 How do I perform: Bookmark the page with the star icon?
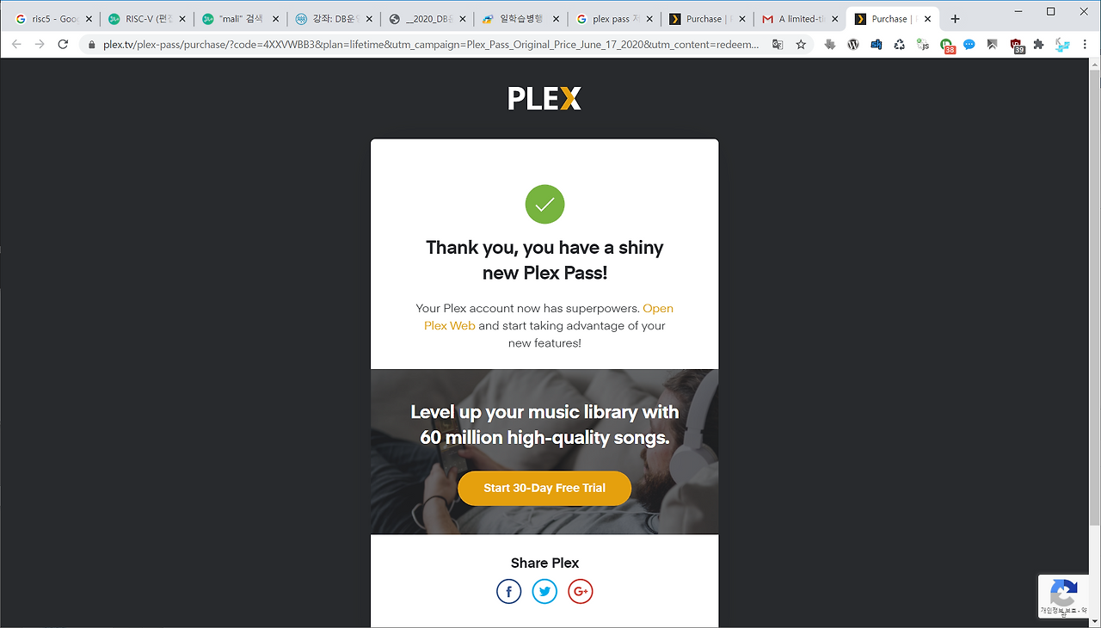pos(801,44)
